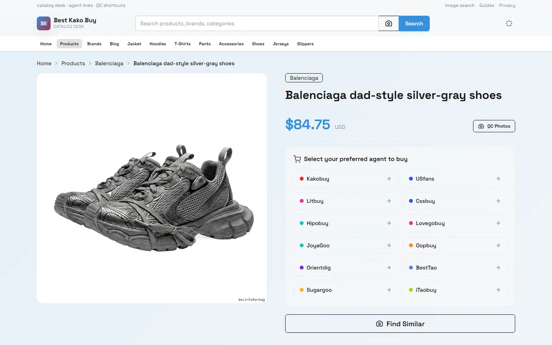Click the arrow icon beside USfans
This screenshot has height=345, width=552.
click(498, 179)
